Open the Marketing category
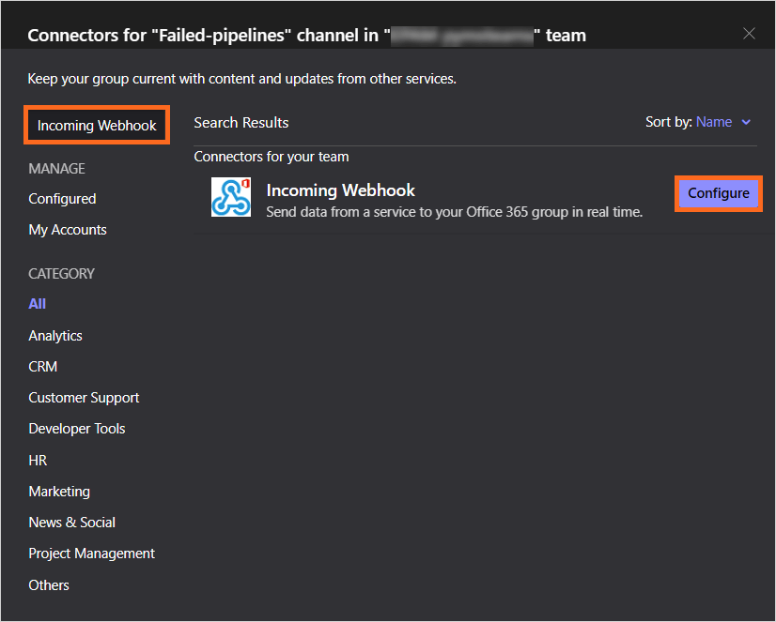776x622 pixels. pyautogui.click(x=59, y=492)
